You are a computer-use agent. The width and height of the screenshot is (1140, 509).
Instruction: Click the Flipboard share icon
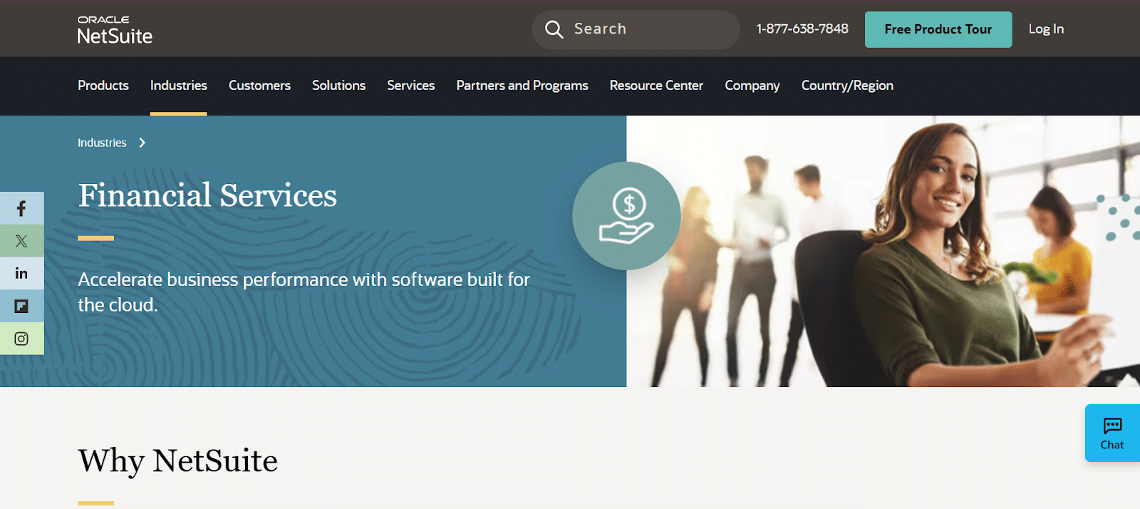coord(21,307)
